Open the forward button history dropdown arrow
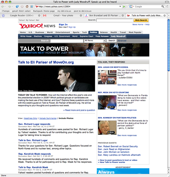The height and width of the screenshot is (177, 170). click(x=12, y=6)
